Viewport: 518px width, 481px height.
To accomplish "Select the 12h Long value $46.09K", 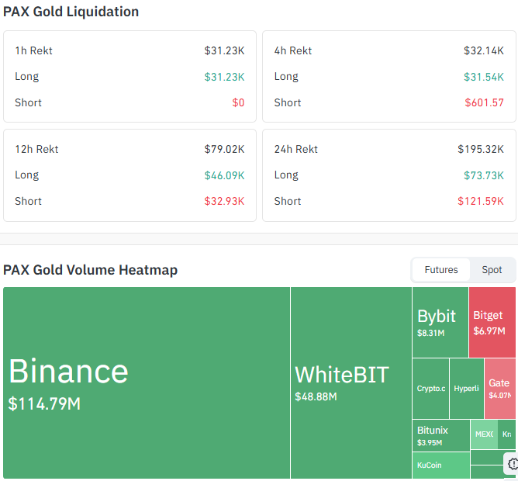I will pos(224,175).
